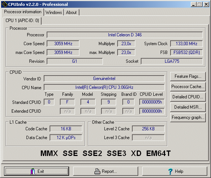This screenshot has height=178, width=211.
Task: Click the Level 3 Cache n/a field
Action: coord(148,138)
